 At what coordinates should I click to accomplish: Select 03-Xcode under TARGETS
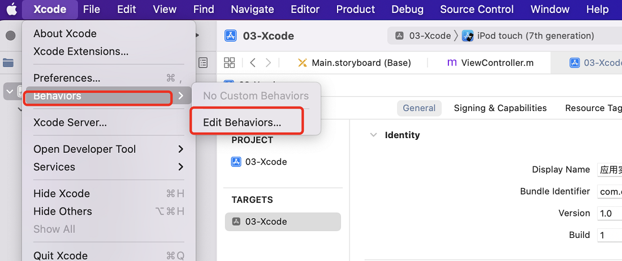point(283,222)
